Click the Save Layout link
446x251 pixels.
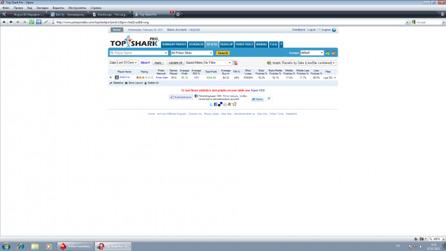pyautogui.click(x=134, y=83)
